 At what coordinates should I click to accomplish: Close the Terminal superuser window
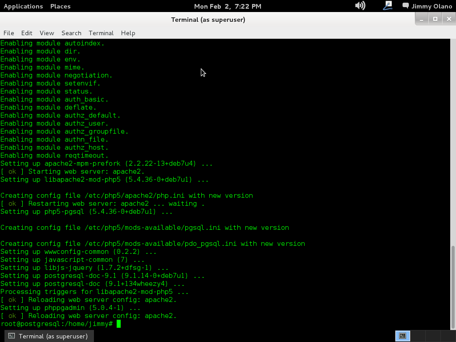coord(448,19)
